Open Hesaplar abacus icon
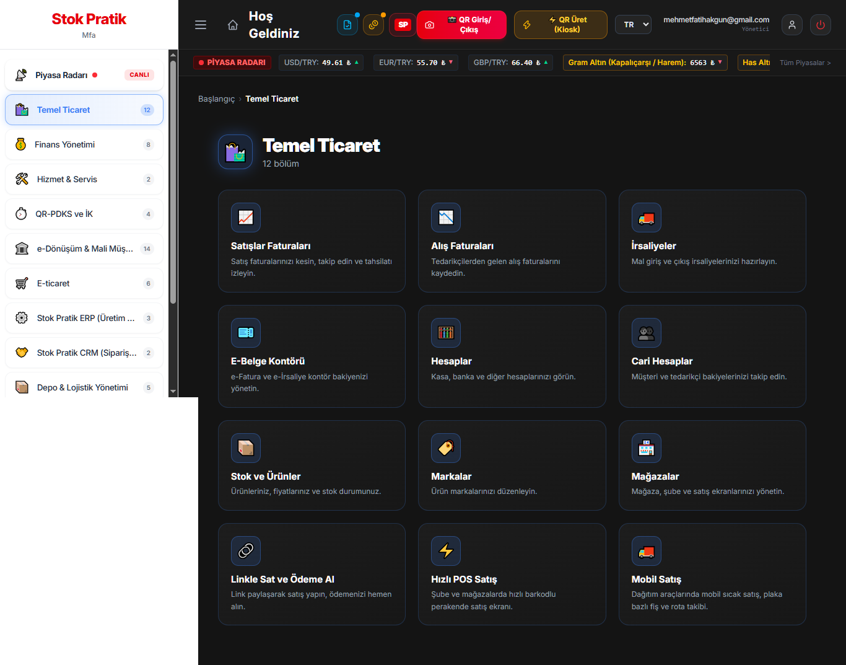846x665 pixels. click(x=446, y=333)
